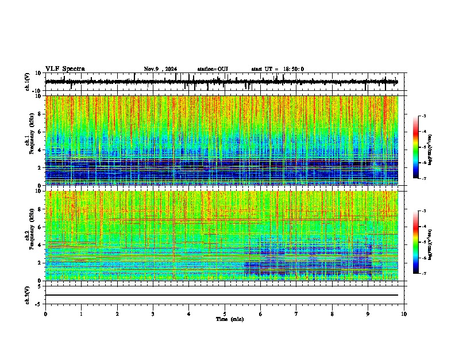This screenshot has width=455, height=352.
Task: Click time axis tick label "1"
Action: (81, 314)
